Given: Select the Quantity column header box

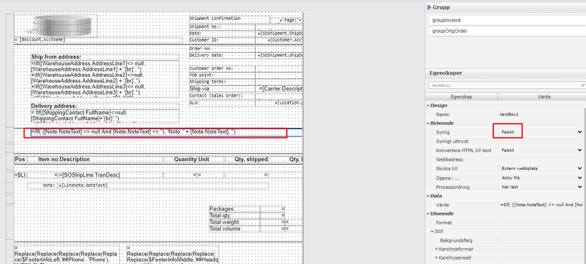Looking at the screenshot, I should pyautogui.click(x=181, y=160).
